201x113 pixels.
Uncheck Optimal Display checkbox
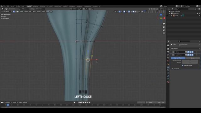[183, 66]
